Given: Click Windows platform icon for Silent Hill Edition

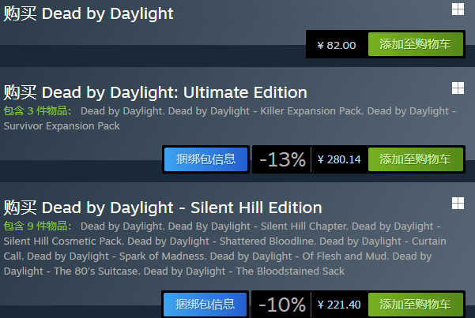Looking at the screenshot, I should pos(458,204).
